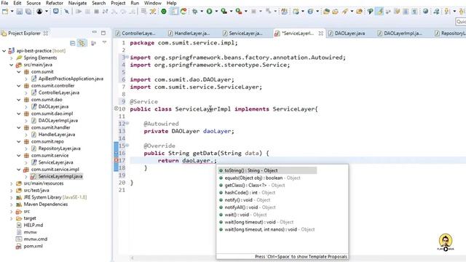Click the Save toolbar icon

(x=20, y=12)
